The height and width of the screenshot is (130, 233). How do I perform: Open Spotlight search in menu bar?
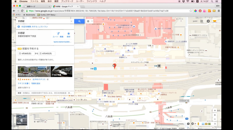coord(212,1)
